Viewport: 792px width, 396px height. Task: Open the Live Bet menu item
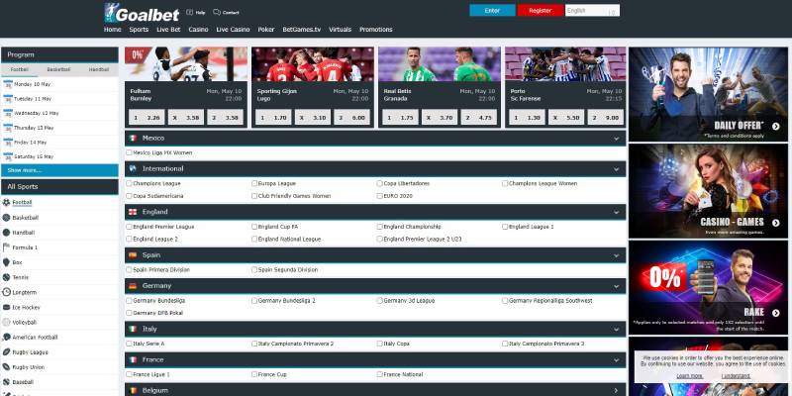(168, 30)
